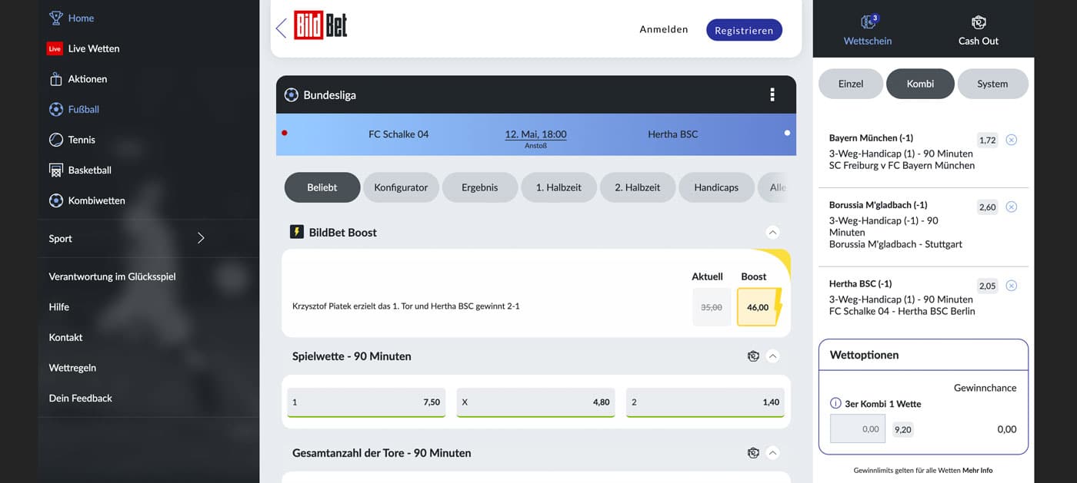Select the Einzel bet type
Viewport: 1077px width, 483px height.
[851, 84]
